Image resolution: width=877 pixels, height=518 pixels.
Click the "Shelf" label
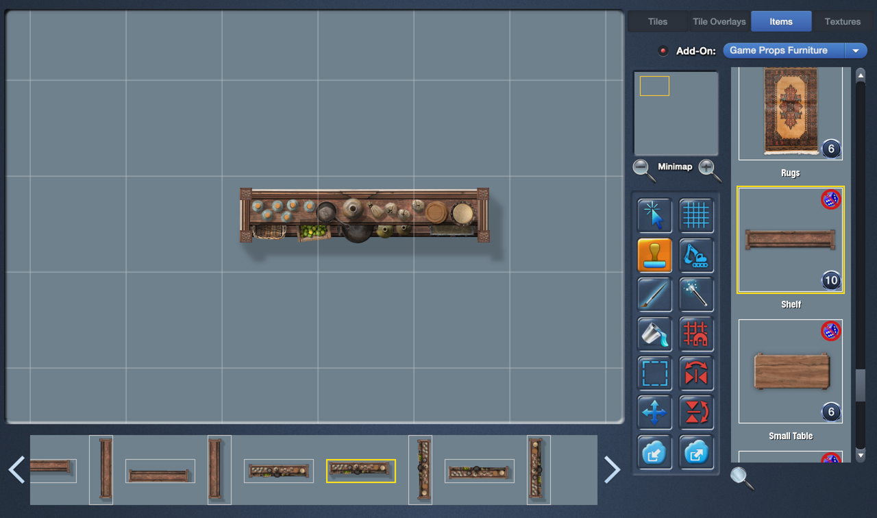791,304
